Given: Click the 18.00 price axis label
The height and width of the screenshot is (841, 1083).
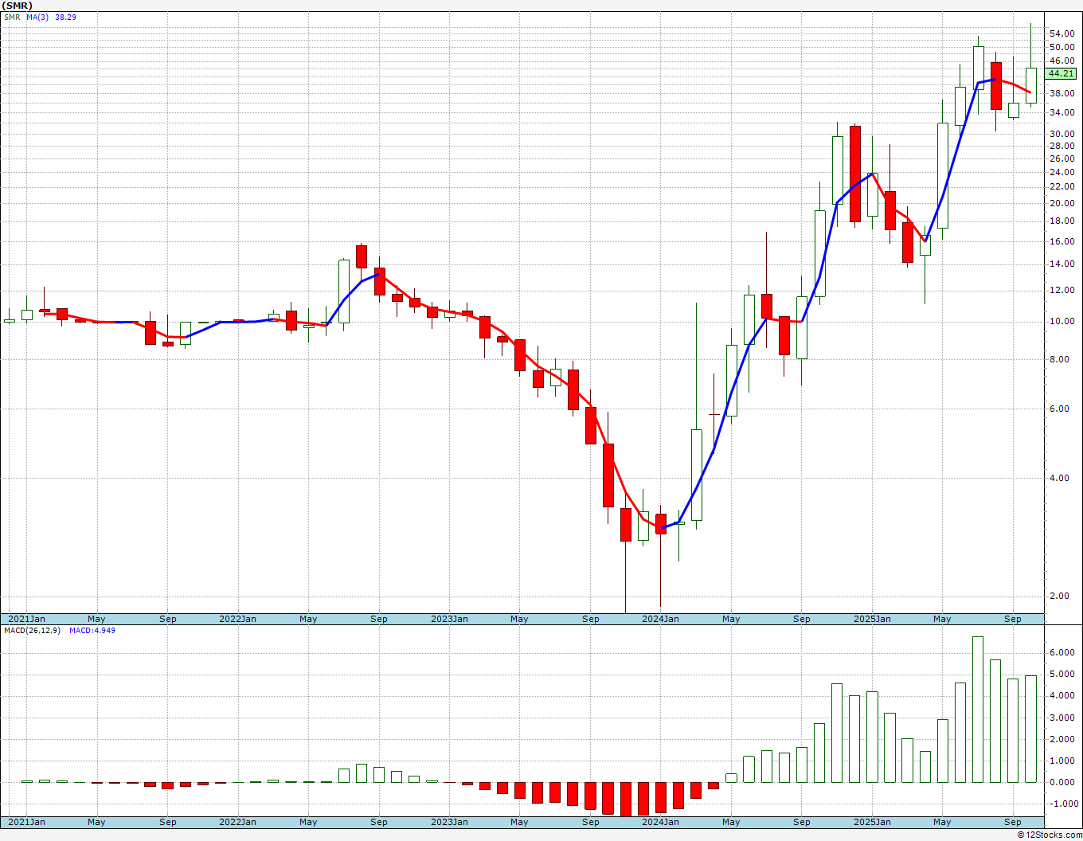Looking at the screenshot, I should [x=1061, y=221].
